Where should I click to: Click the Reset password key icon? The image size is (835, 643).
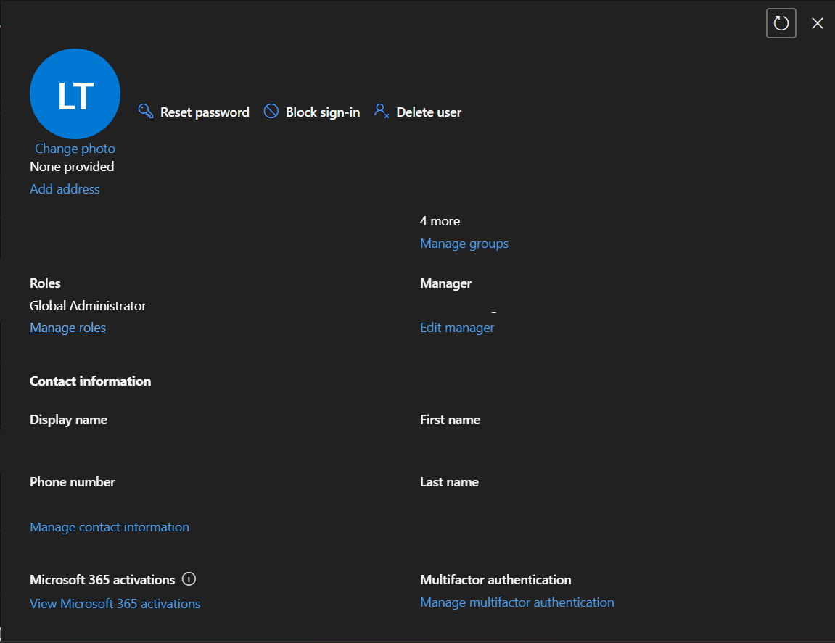pos(145,111)
